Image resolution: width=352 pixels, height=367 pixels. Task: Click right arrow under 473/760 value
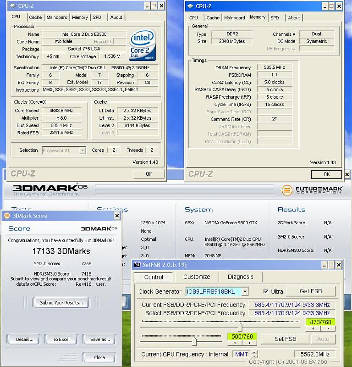click(328, 328)
